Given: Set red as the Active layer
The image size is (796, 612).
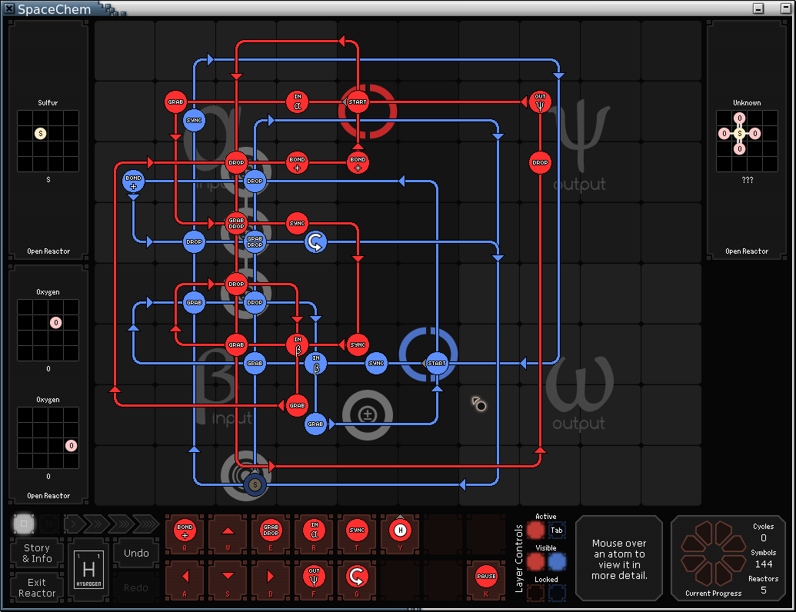Looking at the screenshot, I should [x=535, y=531].
